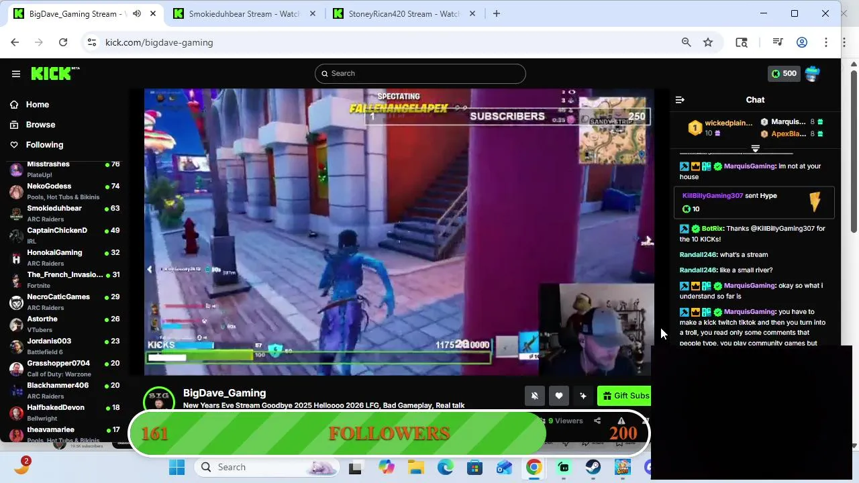The image size is (859, 483).
Task: Open theavamariee channel in sidebar
Action: [64, 434]
